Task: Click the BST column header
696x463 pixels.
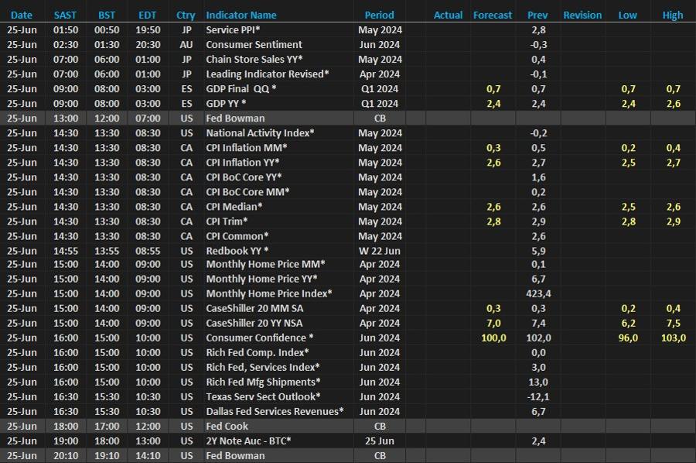Action: click(107, 15)
